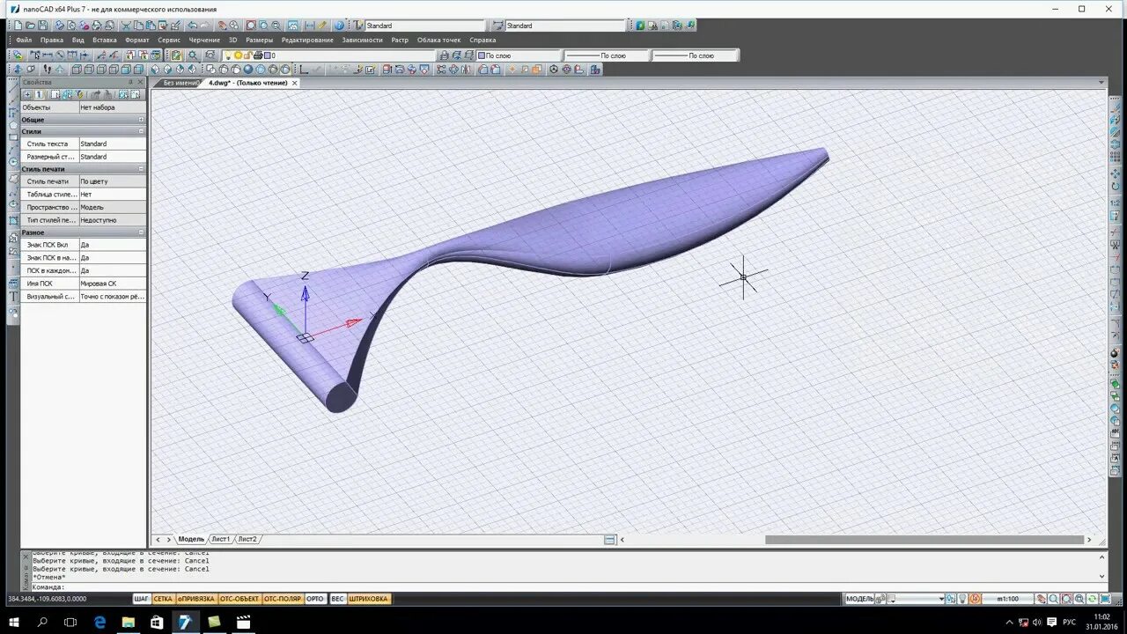Toggle СЕТКА grid display
1127x634 pixels.
pyautogui.click(x=163, y=599)
